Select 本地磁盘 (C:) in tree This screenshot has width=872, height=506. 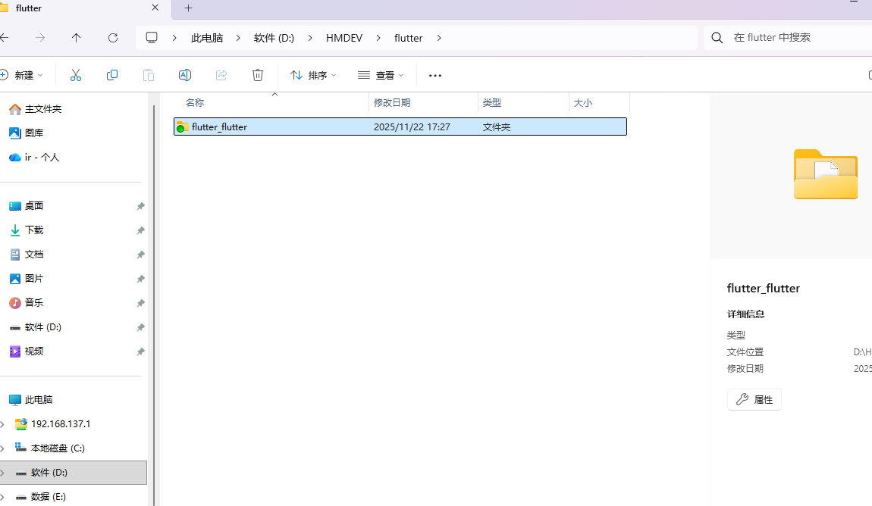pos(58,448)
